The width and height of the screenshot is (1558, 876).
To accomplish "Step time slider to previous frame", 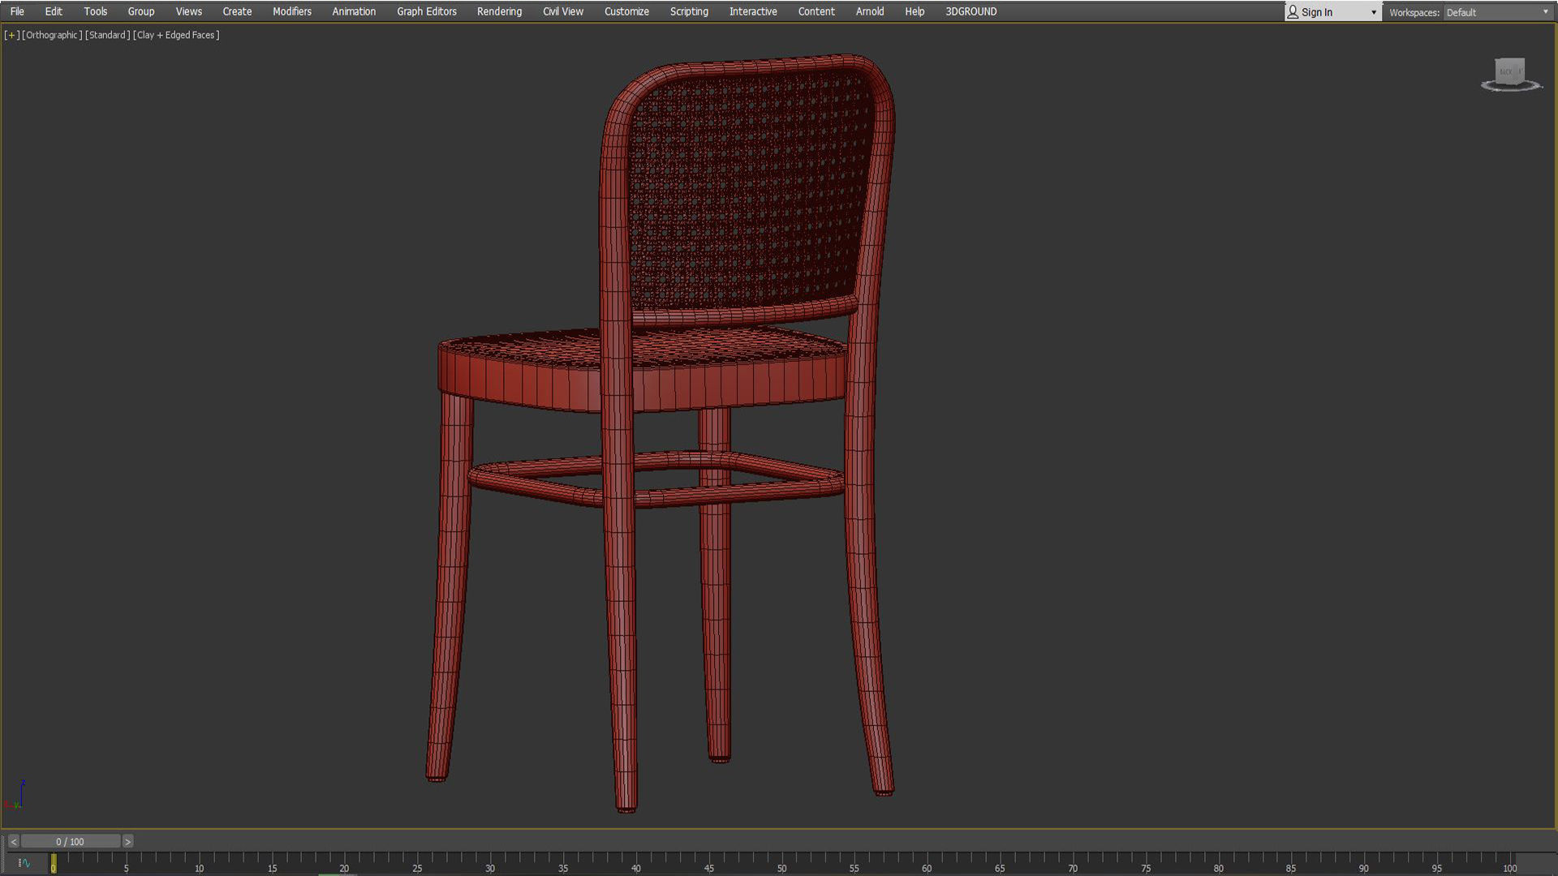I will point(14,841).
